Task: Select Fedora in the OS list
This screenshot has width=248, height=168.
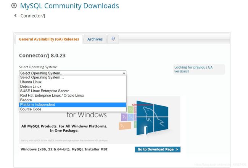Action: 72,100
